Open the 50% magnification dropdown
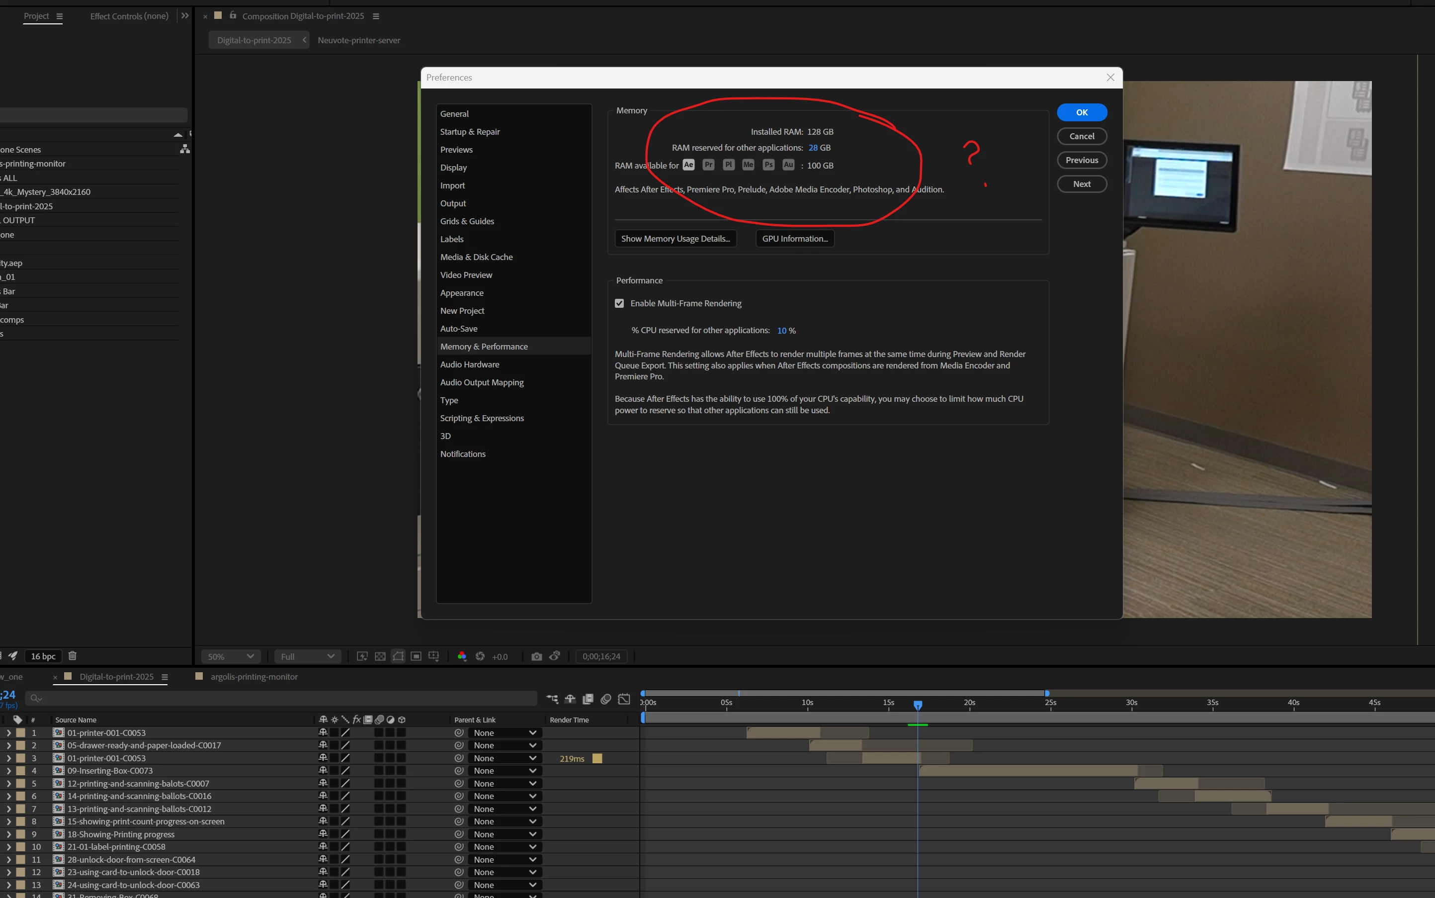This screenshot has width=1435, height=898. click(x=230, y=656)
